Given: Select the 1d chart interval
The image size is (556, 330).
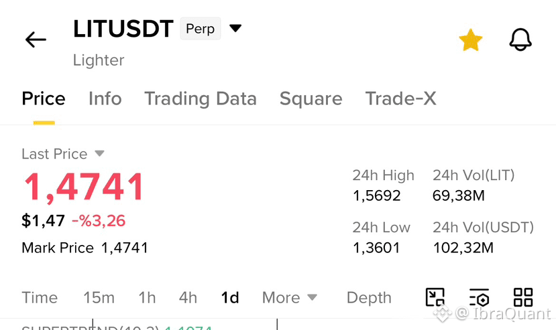Looking at the screenshot, I should [x=230, y=297].
